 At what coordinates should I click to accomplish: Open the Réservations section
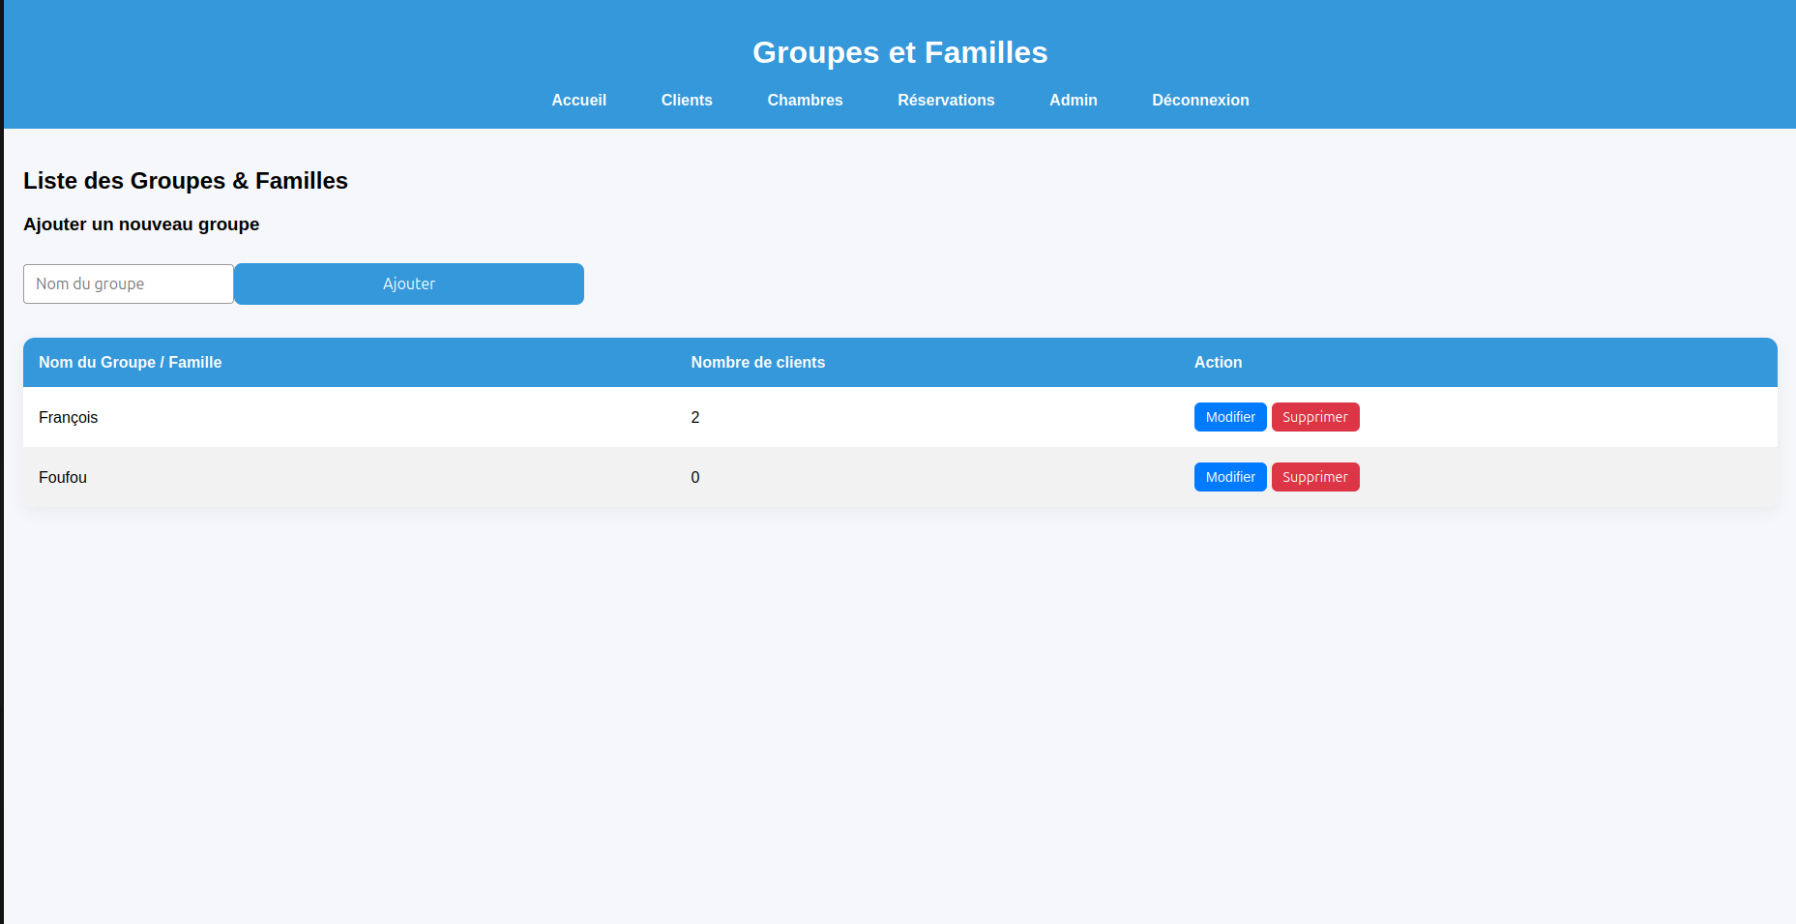click(x=946, y=100)
